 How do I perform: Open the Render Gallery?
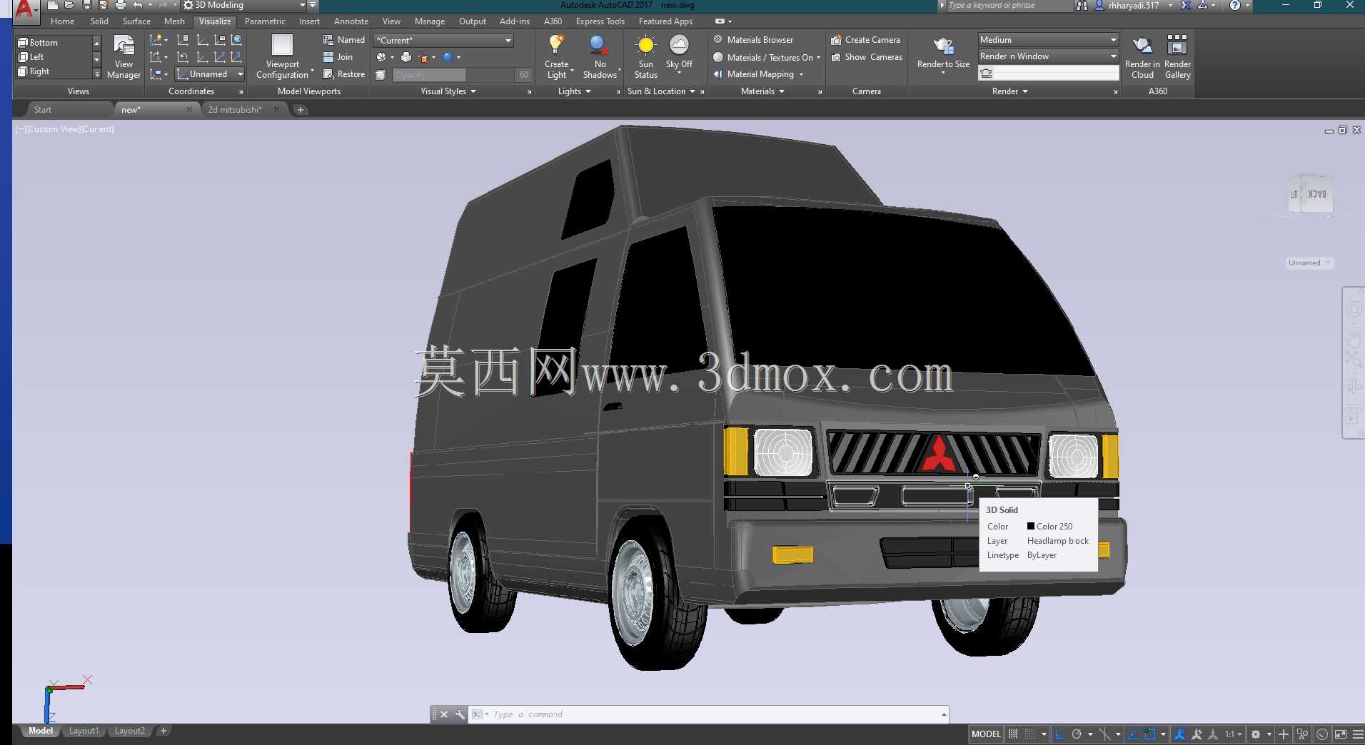pyautogui.click(x=1177, y=56)
